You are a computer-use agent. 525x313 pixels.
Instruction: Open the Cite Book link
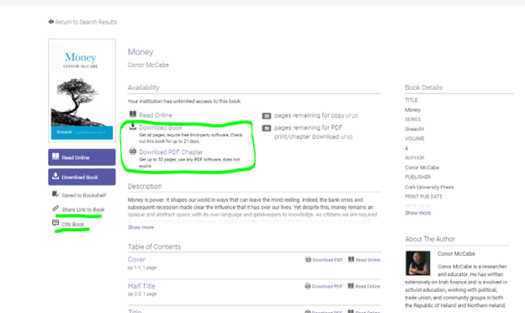coord(72,225)
